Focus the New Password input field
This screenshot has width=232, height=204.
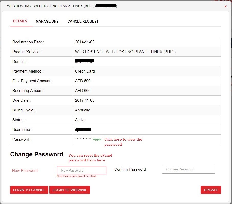point(82,170)
